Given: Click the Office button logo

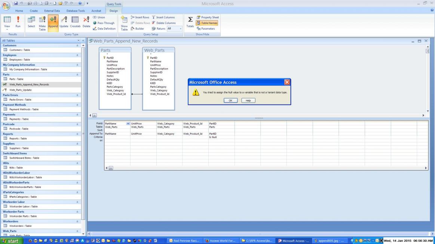Looking at the screenshot, I should [x=6, y=5].
